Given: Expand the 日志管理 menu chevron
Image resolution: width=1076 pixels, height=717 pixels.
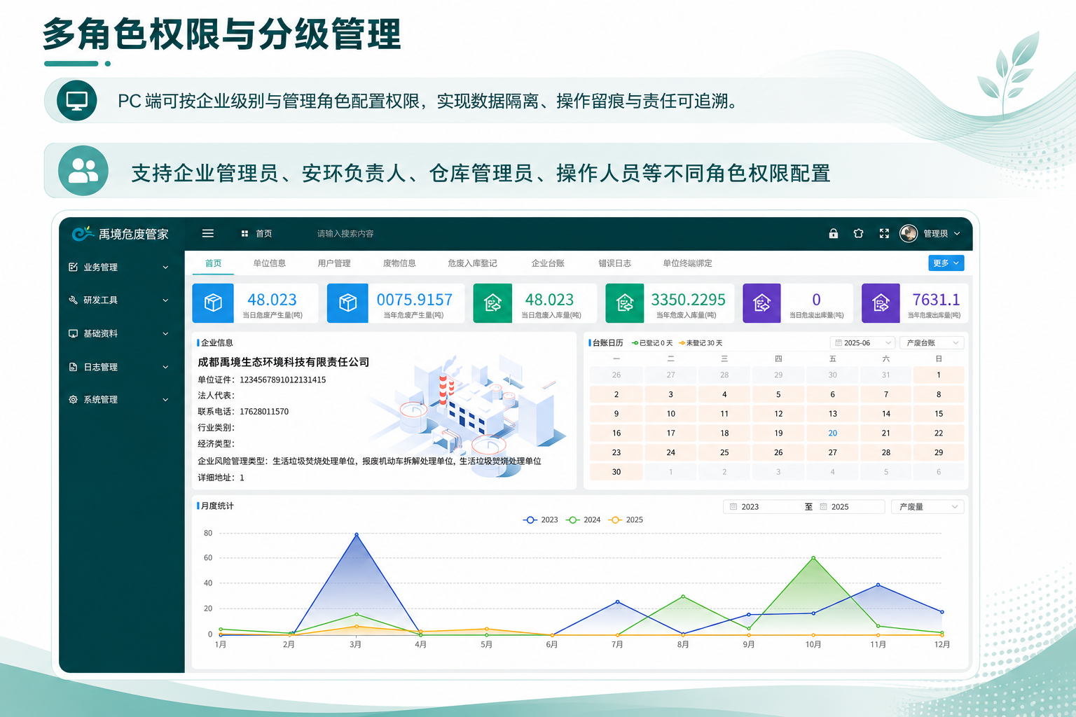Looking at the screenshot, I should 165,367.
